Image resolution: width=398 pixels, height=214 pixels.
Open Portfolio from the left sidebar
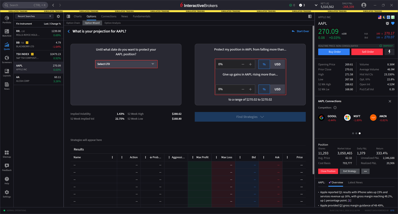(x=7, y=19)
